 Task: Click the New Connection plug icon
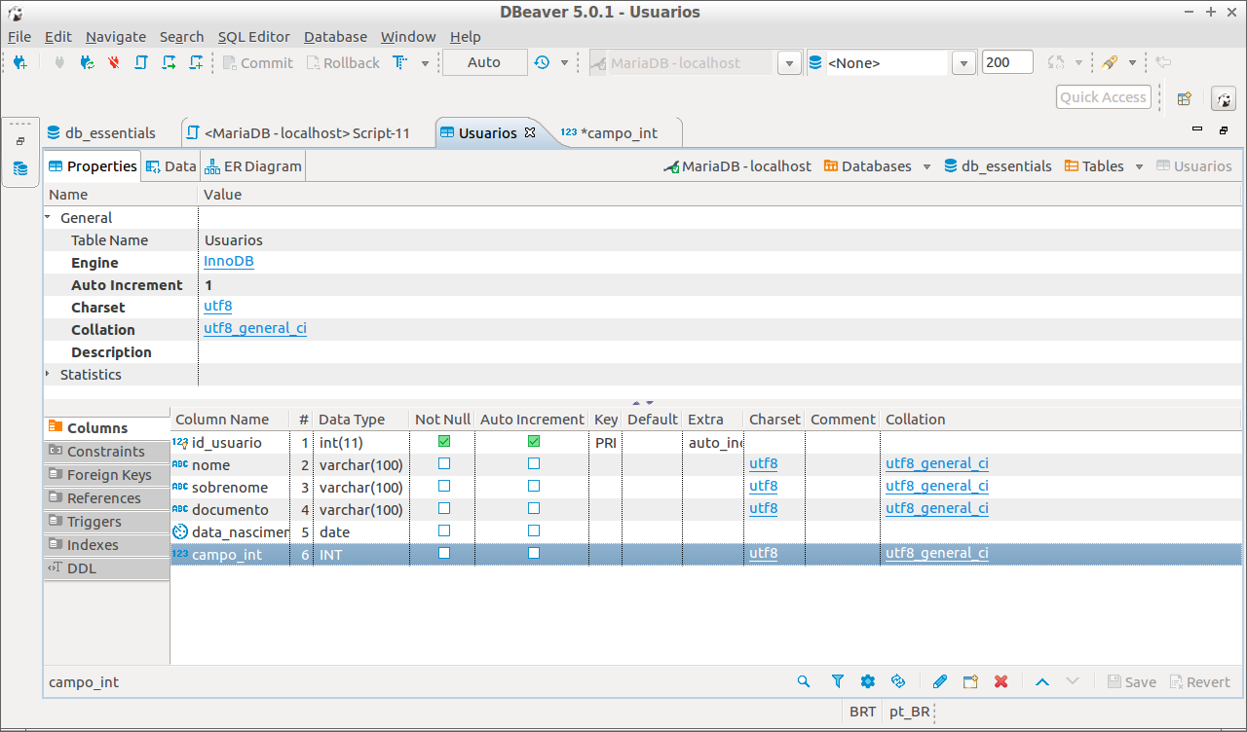[20, 62]
